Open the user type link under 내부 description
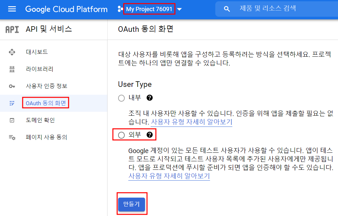Viewport: 338px width, 216px height. (x=191, y=122)
